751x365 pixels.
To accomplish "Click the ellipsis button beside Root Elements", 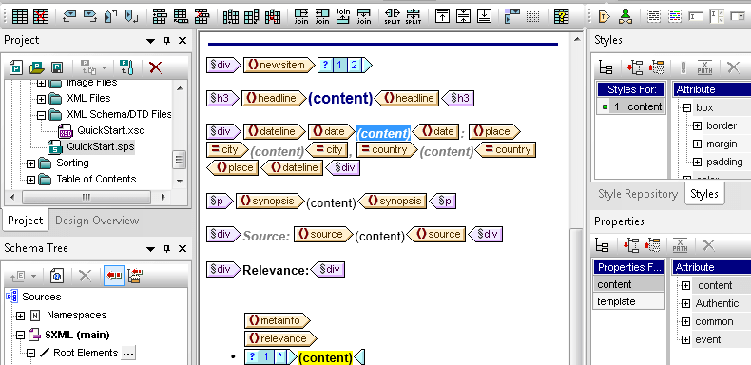I will (127, 354).
